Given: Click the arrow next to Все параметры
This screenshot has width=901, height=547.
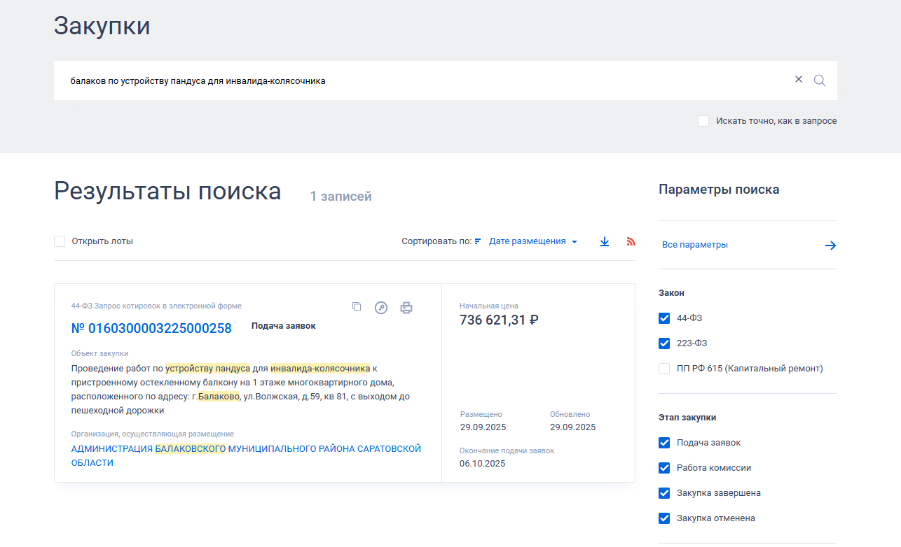Looking at the screenshot, I should point(830,246).
